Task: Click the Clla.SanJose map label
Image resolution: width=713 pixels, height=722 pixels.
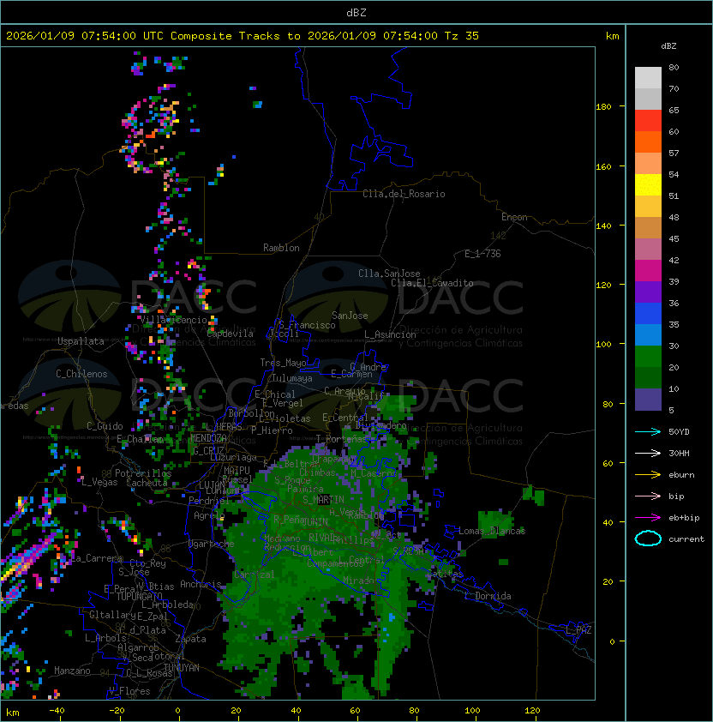Action: point(389,274)
